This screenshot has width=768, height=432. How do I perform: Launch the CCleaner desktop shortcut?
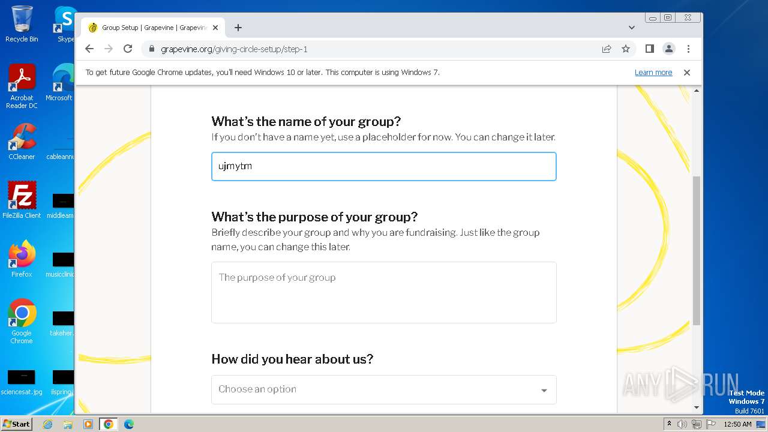[x=22, y=142]
